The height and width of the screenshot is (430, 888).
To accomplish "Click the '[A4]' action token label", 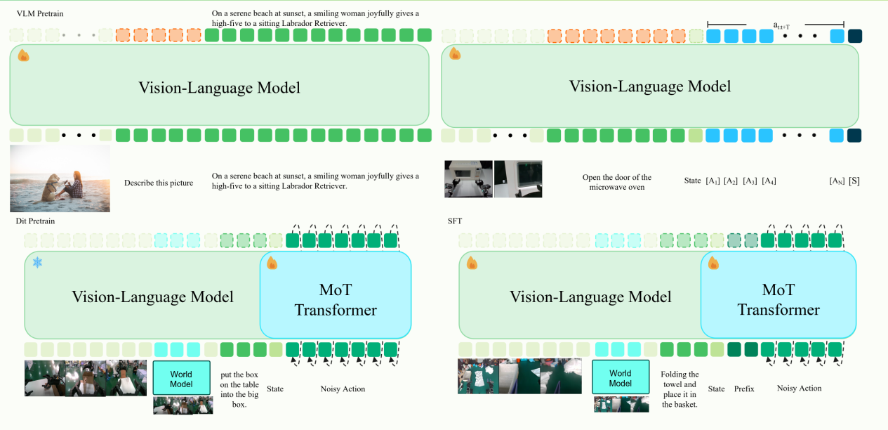I will coord(769,181).
